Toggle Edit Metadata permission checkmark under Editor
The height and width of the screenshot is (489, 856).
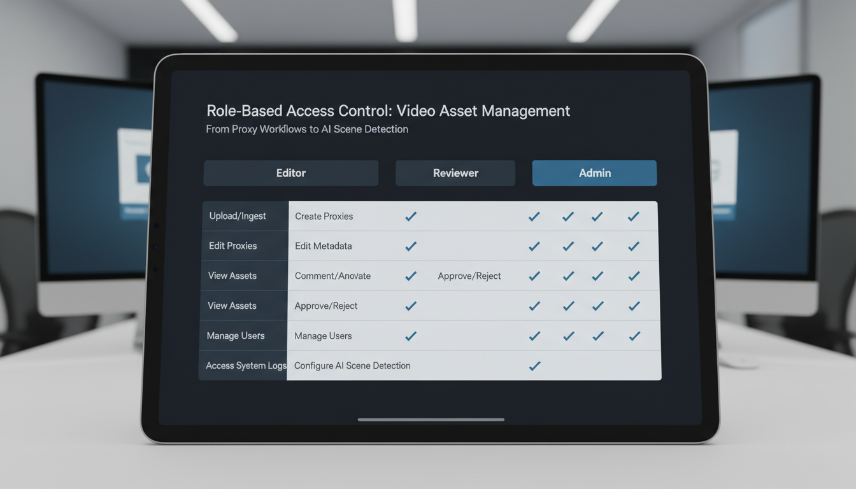(x=411, y=246)
